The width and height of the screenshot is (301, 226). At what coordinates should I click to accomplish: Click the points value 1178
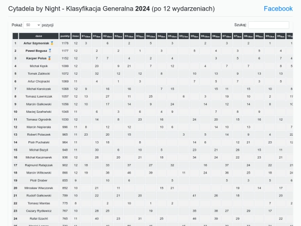(65, 43)
